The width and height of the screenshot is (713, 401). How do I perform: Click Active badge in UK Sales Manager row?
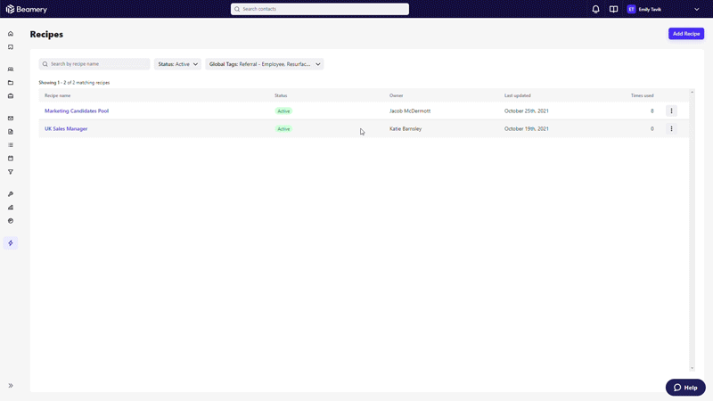pos(283,129)
